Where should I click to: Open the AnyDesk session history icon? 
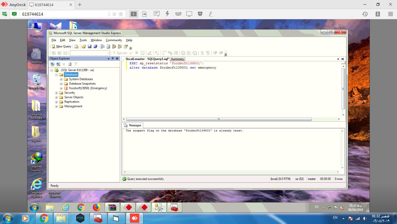click(365, 14)
